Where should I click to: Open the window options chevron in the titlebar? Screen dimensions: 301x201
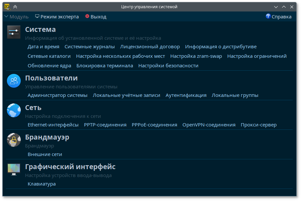point(276,6)
